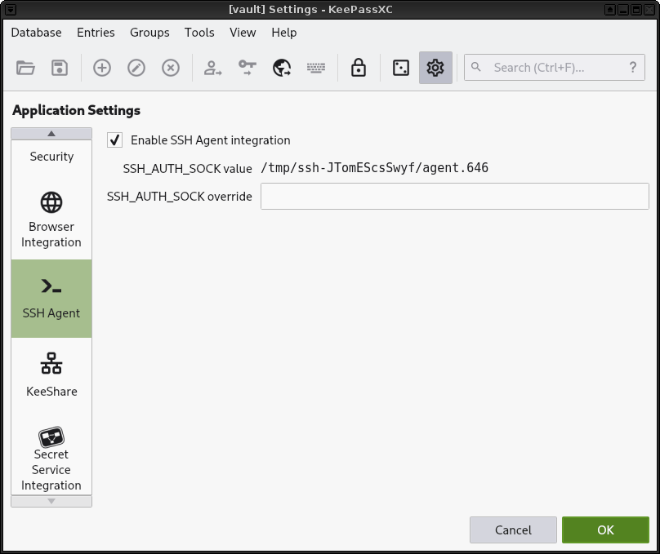Click the SSH_AUTH_SOCK value path text

tap(374, 168)
